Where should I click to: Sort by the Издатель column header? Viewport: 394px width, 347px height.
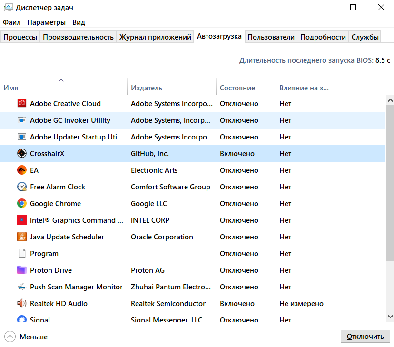(x=172, y=87)
